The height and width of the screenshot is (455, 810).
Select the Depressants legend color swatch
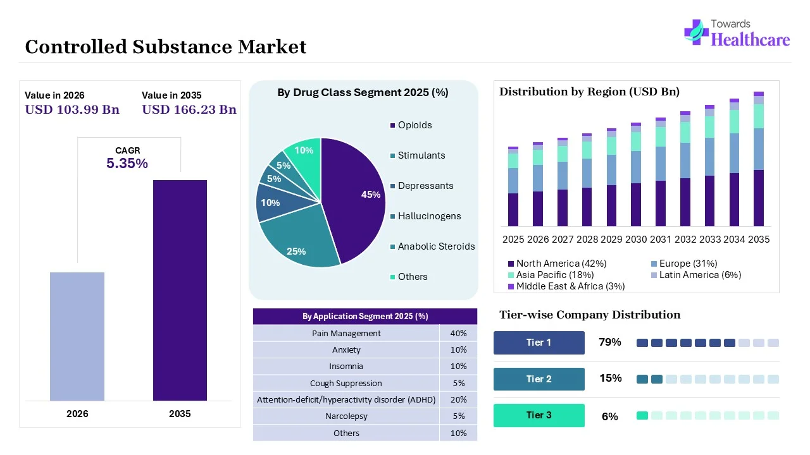point(392,186)
